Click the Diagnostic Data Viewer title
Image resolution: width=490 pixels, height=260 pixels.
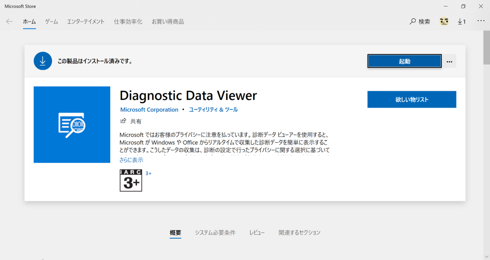(x=188, y=96)
